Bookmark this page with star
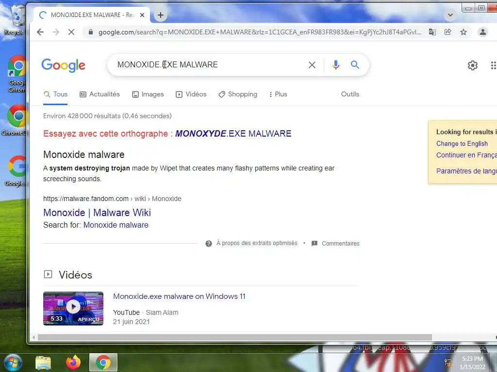497x372 pixels. [x=464, y=32]
